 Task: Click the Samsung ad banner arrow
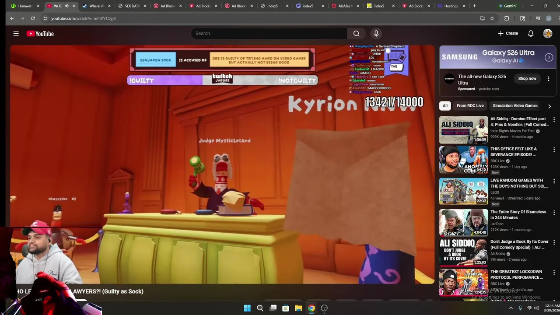549,57
